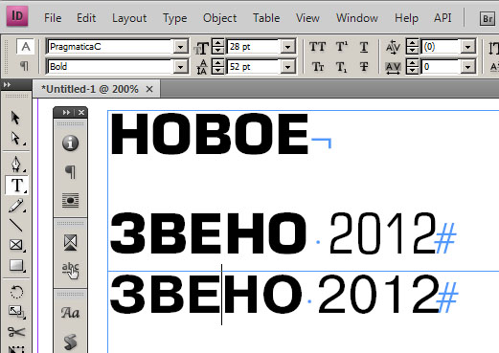
Task: Switch to Character Formatting Controls (A)
Action: click(x=26, y=47)
